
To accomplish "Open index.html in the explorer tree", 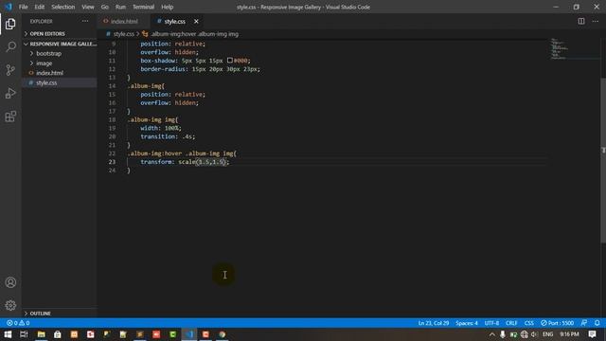I will point(49,73).
